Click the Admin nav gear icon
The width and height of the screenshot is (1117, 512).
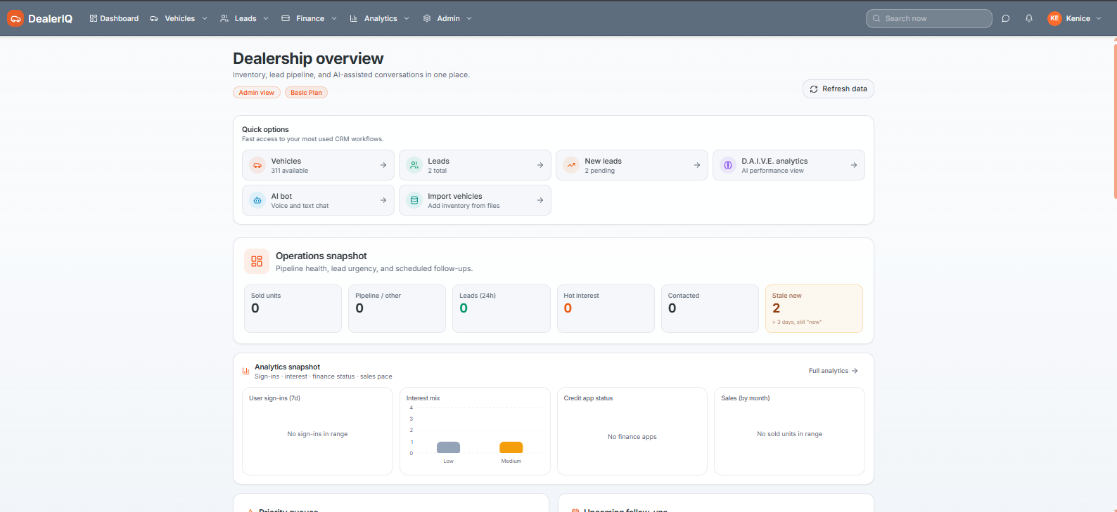(x=427, y=18)
